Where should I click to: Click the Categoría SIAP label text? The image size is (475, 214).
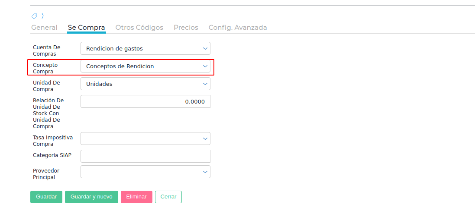pyautogui.click(x=52, y=155)
